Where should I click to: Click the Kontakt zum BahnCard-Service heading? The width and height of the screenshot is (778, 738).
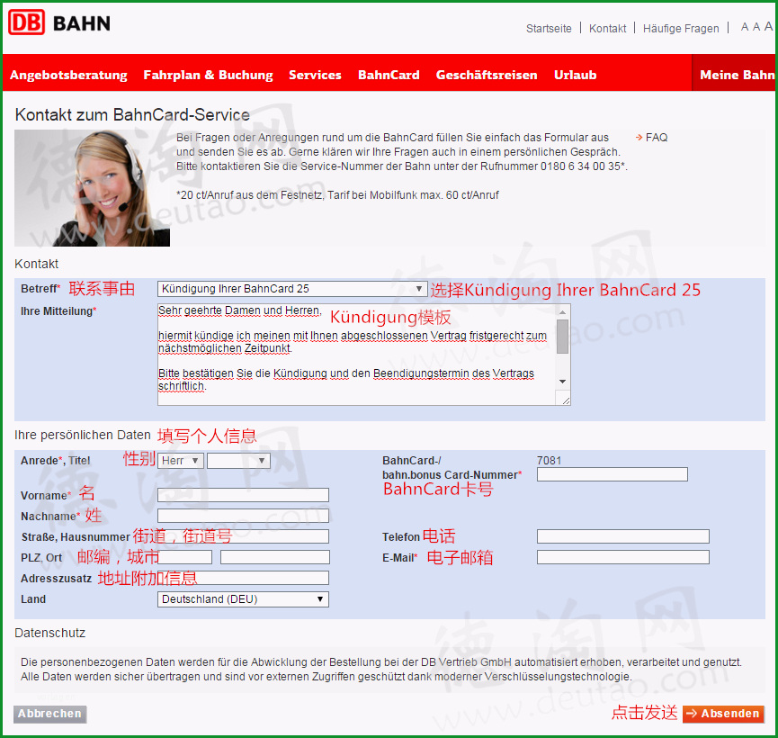tap(132, 114)
